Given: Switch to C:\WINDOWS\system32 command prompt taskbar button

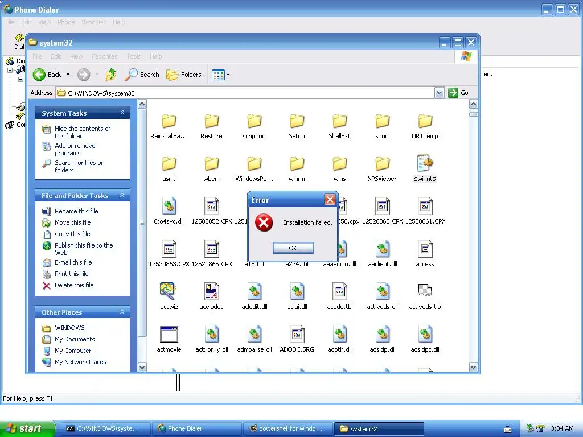Looking at the screenshot, I should (x=105, y=428).
